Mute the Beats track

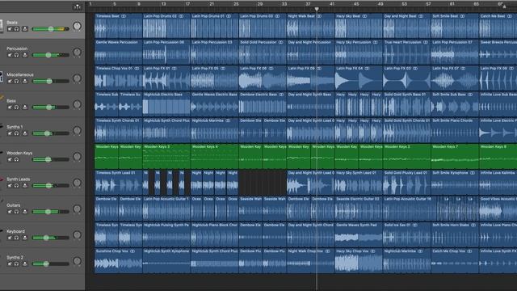click(10, 29)
